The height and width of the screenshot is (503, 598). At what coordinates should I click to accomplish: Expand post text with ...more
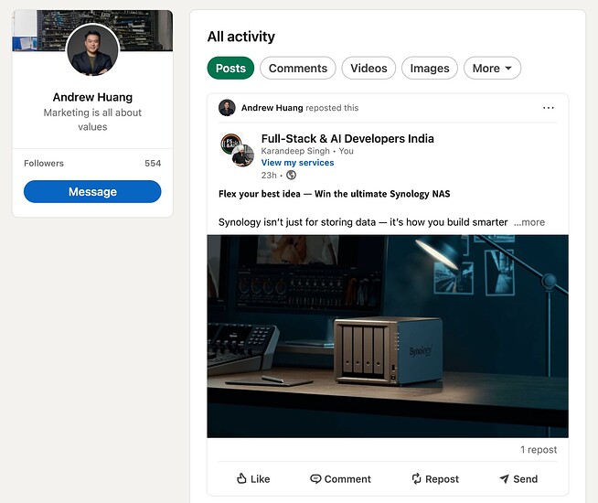pos(529,222)
